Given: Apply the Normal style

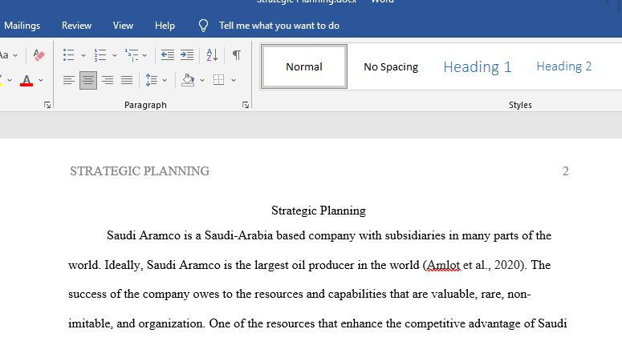Looking at the screenshot, I should point(304,66).
